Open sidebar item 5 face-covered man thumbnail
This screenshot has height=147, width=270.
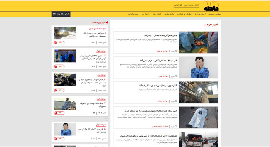point(65,129)
